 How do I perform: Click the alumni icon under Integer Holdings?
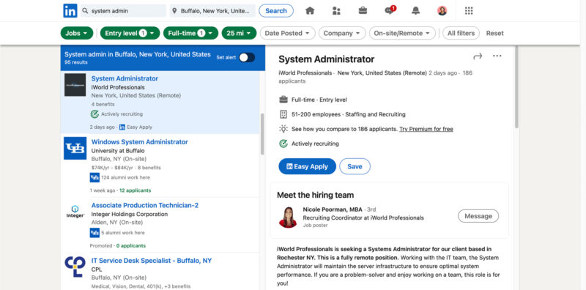click(x=94, y=233)
